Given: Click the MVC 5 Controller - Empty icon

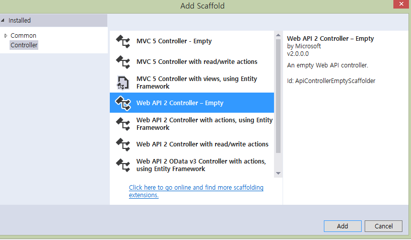Looking at the screenshot, I should click(x=123, y=41).
